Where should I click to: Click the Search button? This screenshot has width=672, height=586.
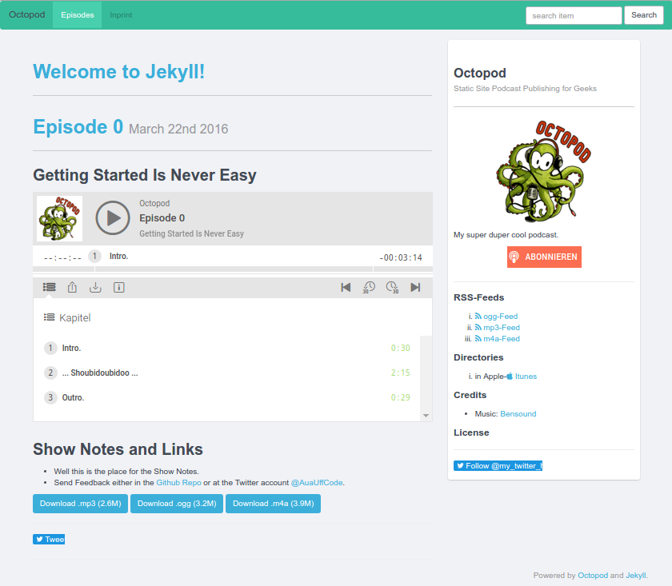point(644,15)
